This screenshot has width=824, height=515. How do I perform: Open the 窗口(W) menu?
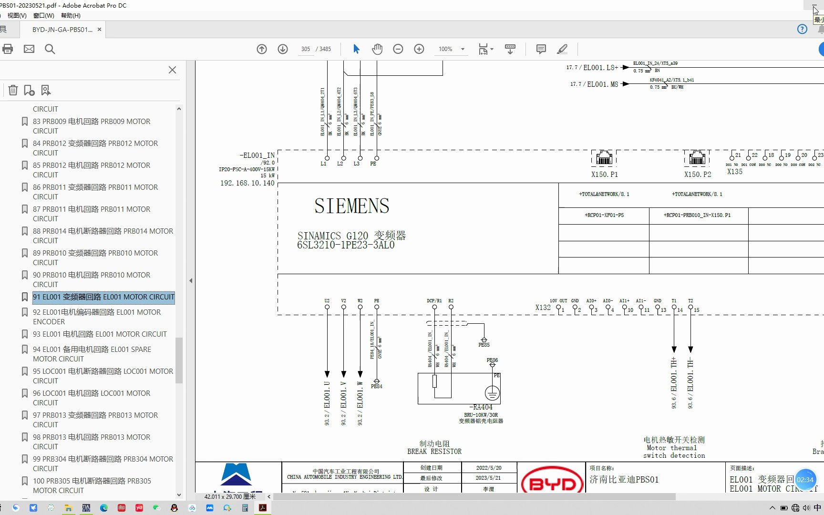point(44,15)
